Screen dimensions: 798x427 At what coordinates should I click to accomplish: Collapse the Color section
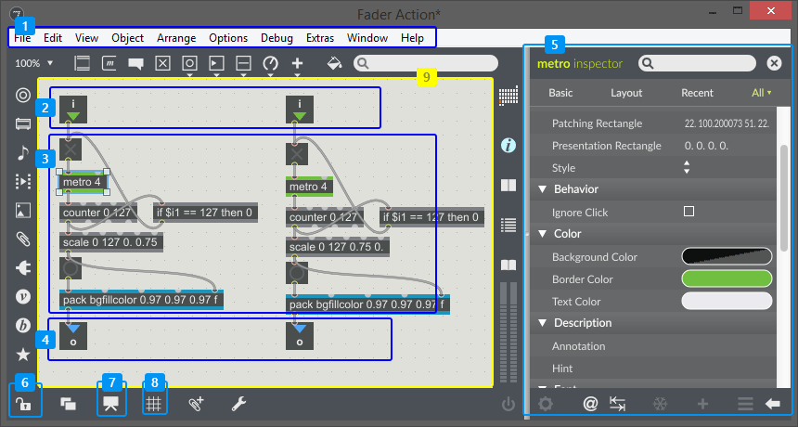point(543,234)
